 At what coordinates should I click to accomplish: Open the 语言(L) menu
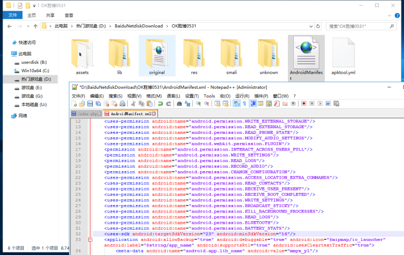click(x=173, y=96)
